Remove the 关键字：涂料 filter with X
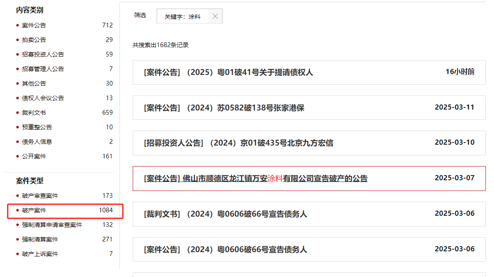This screenshot has height=277, width=494. click(215, 16)
